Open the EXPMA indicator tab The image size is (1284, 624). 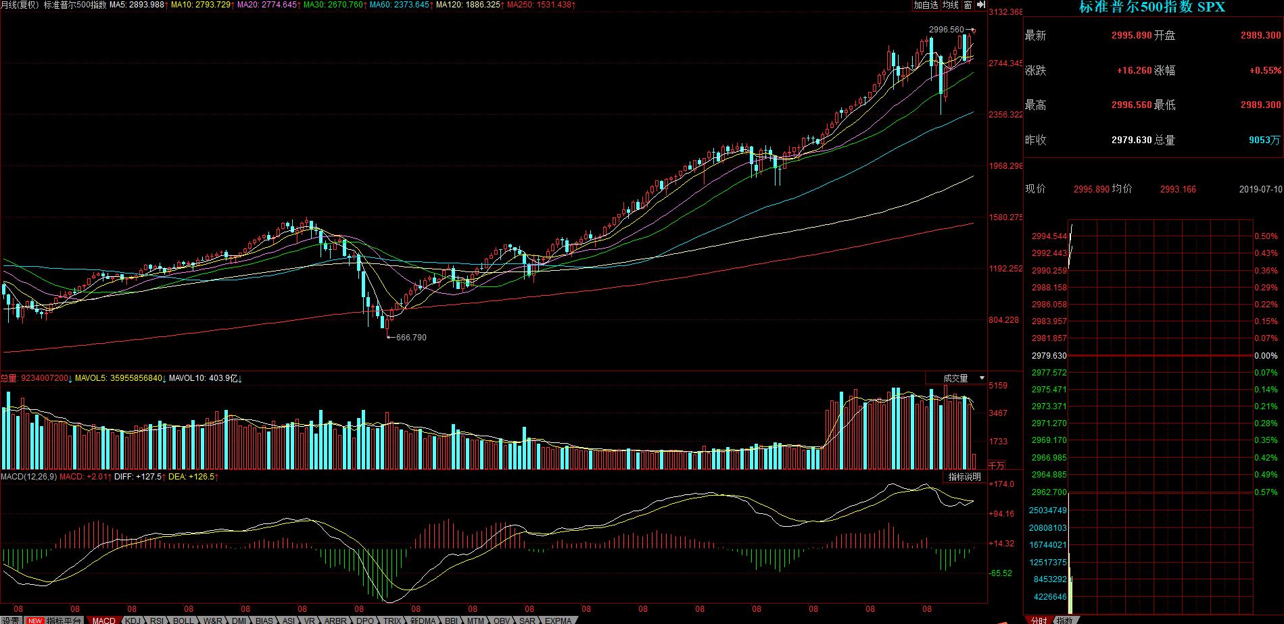pos(558,621)
